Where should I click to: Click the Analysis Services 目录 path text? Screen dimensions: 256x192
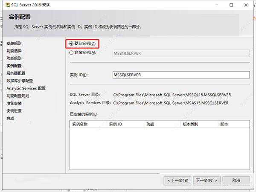click(171, 103)
